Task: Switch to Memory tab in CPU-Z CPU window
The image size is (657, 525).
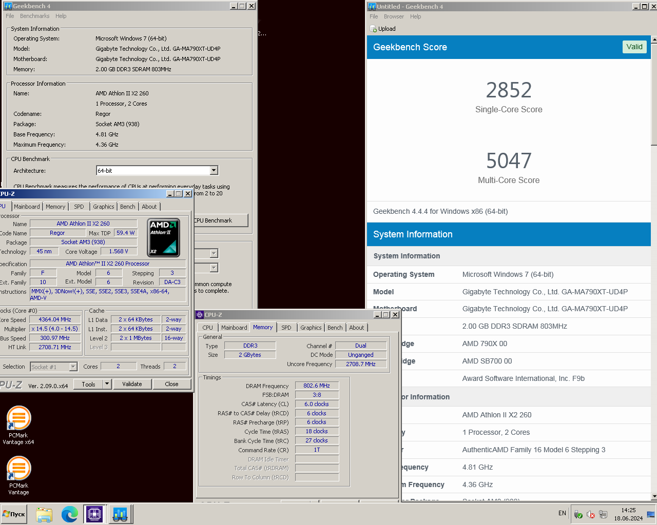Action: (x=55, y=207)
